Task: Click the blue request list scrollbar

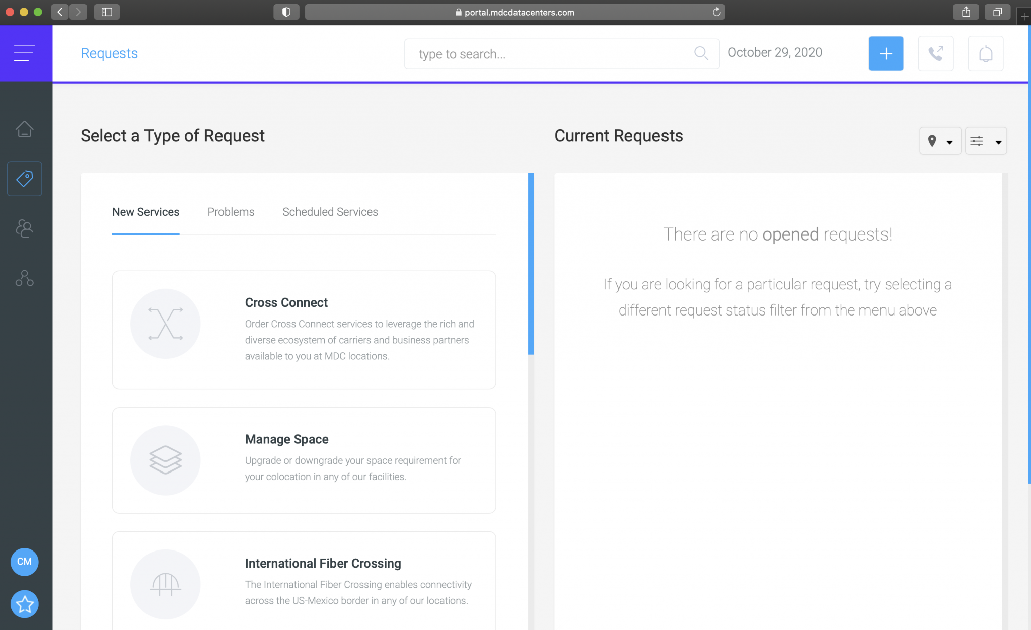Action: click(x=531, y=264)
